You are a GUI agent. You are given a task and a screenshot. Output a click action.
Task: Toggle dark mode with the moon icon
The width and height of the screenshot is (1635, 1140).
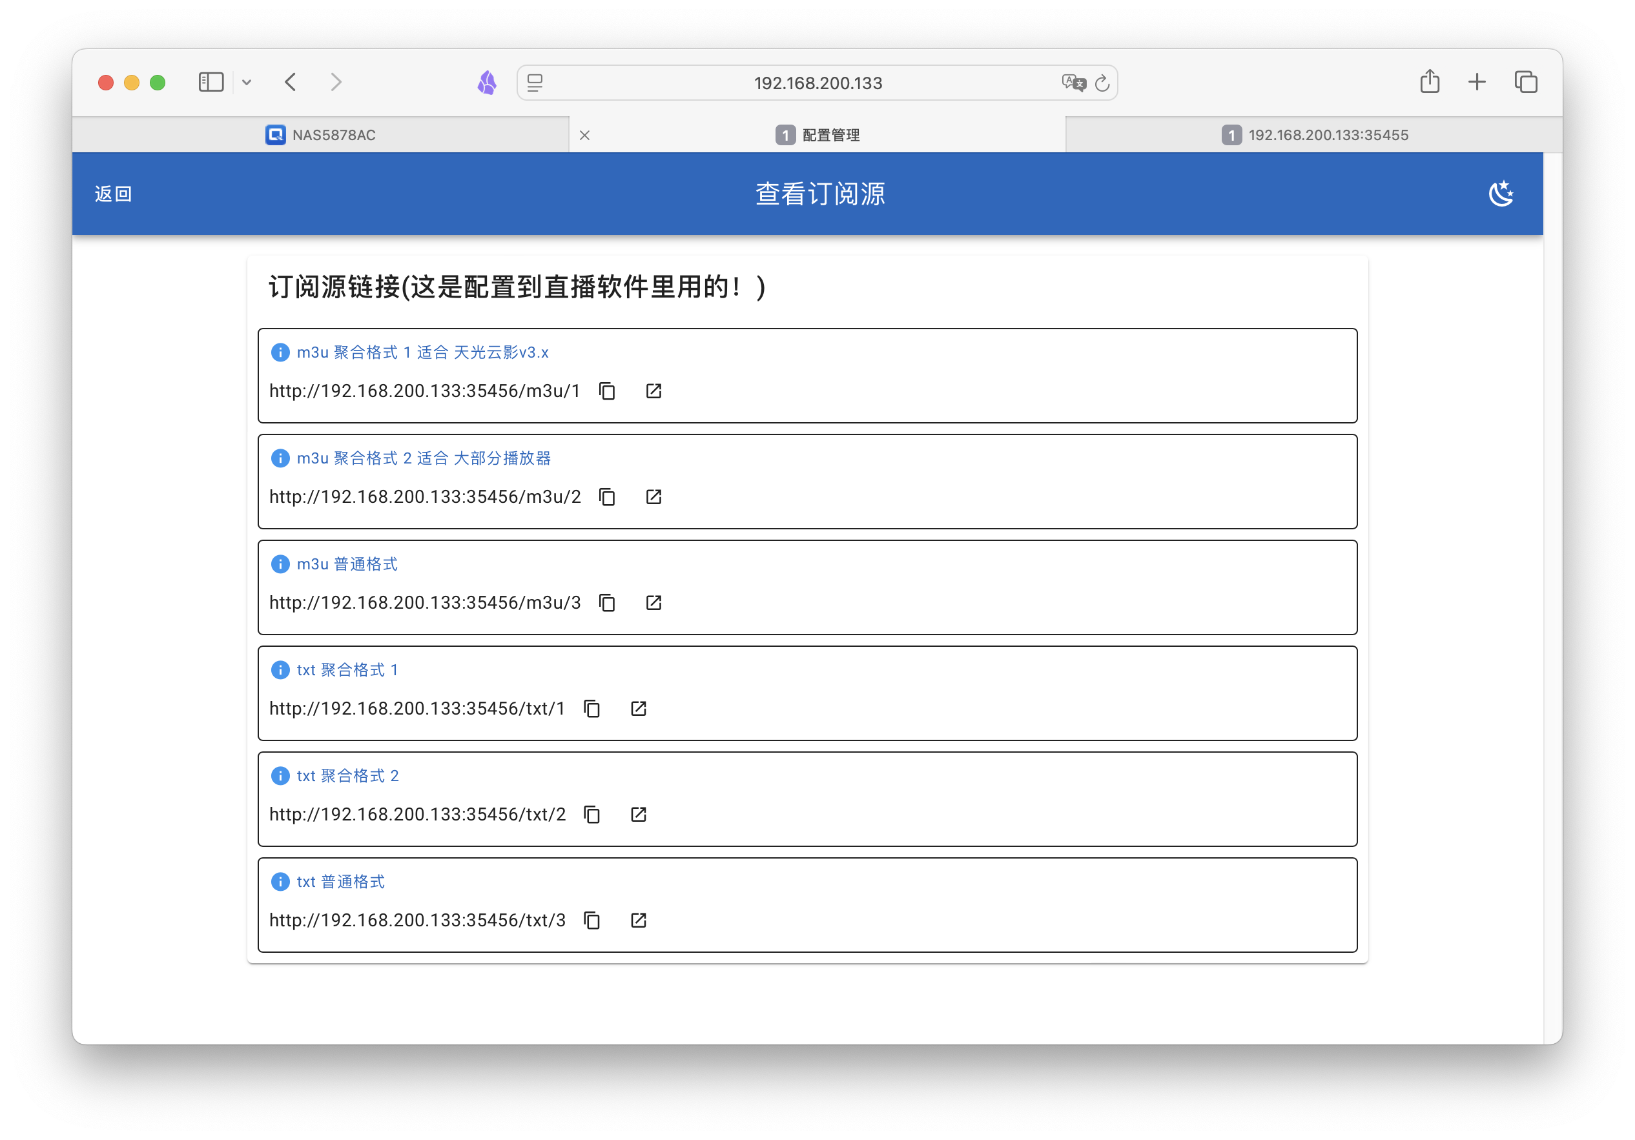point(1502,193)
